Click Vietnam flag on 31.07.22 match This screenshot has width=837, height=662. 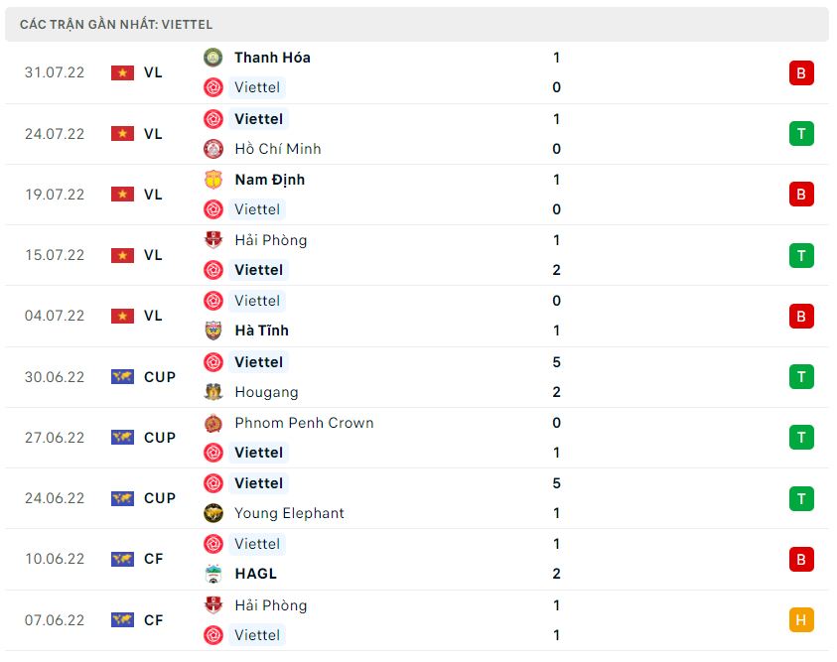coord(122,72)
